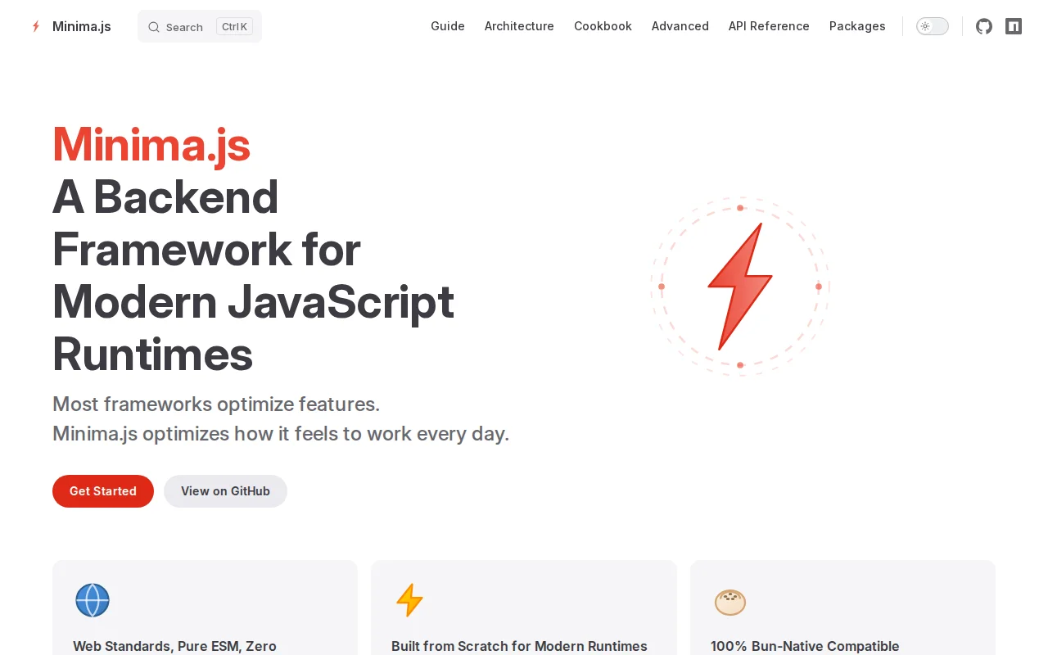
Task: Click "Most frameworks optimize features." tagline
Action: (x=216, y=404)
